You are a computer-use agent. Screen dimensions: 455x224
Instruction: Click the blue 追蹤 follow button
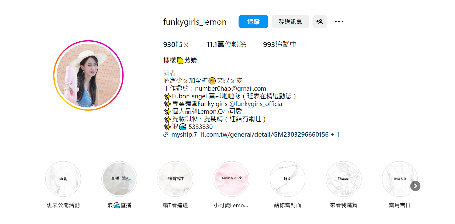(x=253, y=22)
